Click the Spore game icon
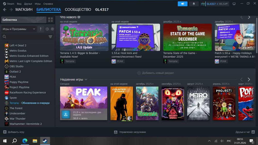This screenshot has height=145, width=258. click(6, 98)
